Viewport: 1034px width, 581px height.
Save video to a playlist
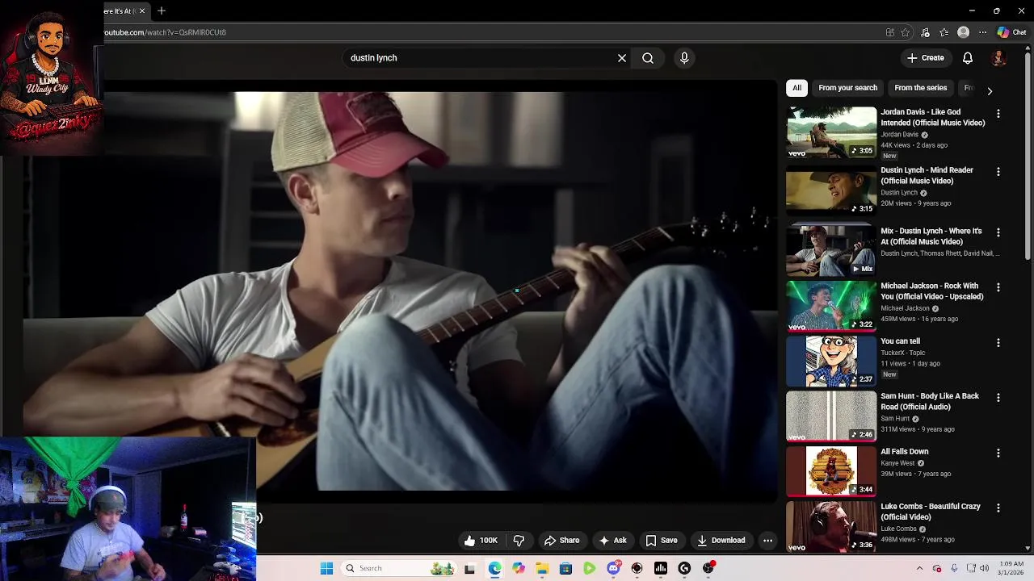pyautogui.click(x=662, y=541)
